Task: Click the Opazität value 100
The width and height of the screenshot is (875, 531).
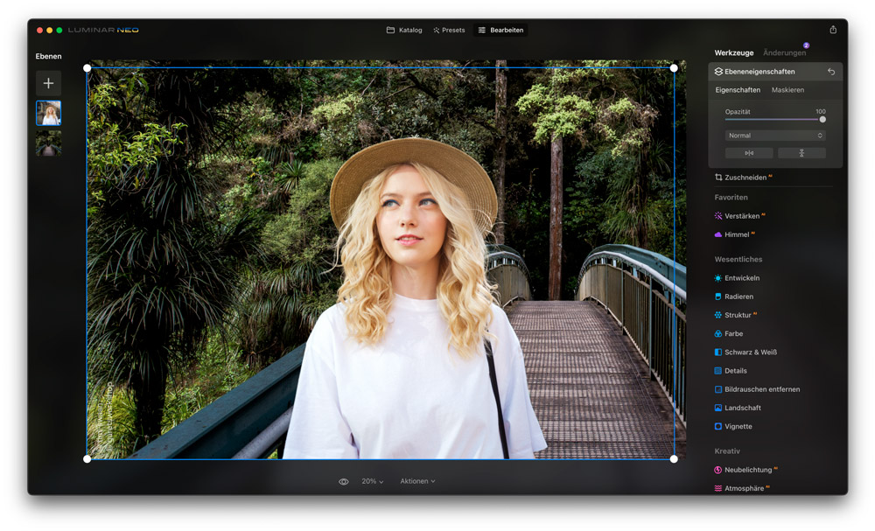Action: [x=821, y=112]
